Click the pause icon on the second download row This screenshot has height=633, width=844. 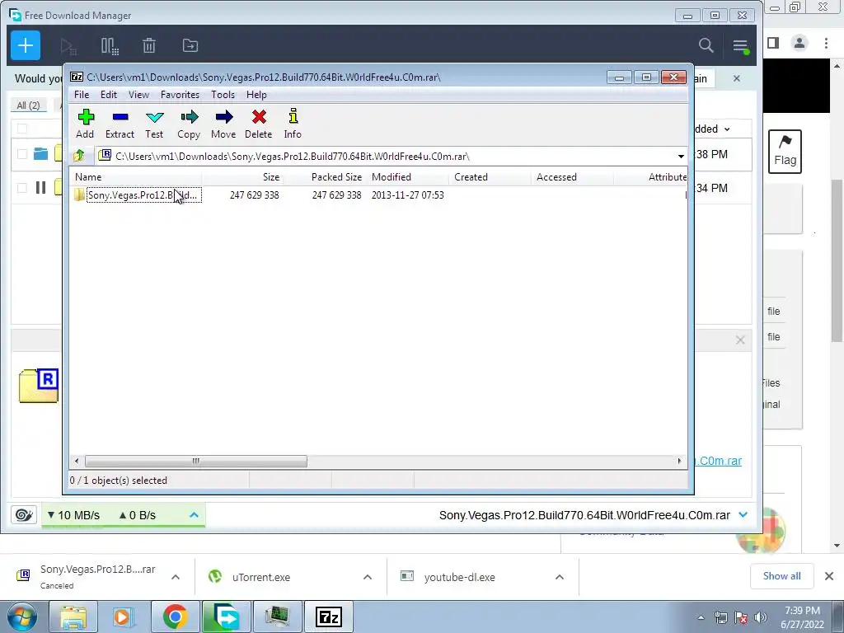click(40, 188)
